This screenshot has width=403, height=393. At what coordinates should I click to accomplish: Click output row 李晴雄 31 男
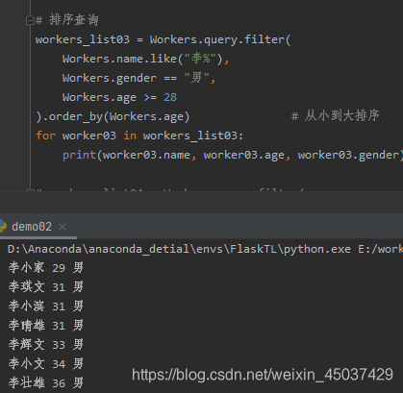coord(46,325)
